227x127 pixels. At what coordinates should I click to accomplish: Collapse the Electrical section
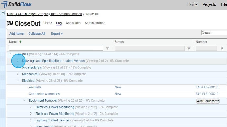18,80
